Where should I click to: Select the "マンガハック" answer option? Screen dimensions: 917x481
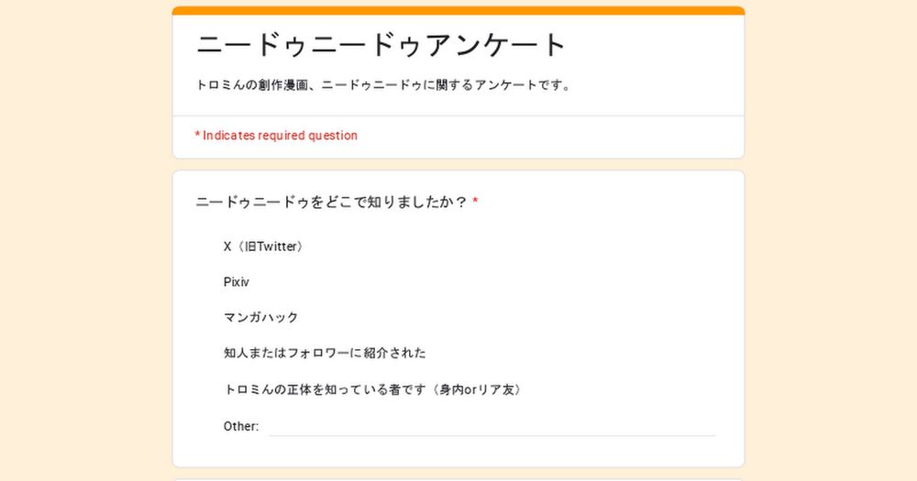pos(260,317)
